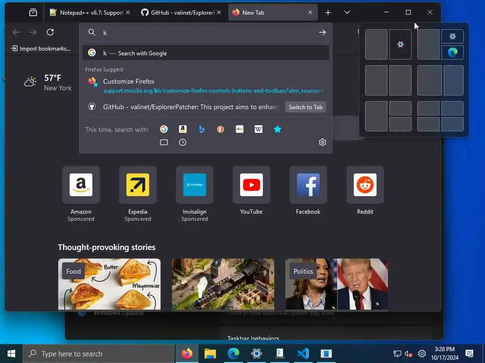Choose snap zone showing Edge icon
Screen dimensions: 485x363
click(x=452, y=52)
